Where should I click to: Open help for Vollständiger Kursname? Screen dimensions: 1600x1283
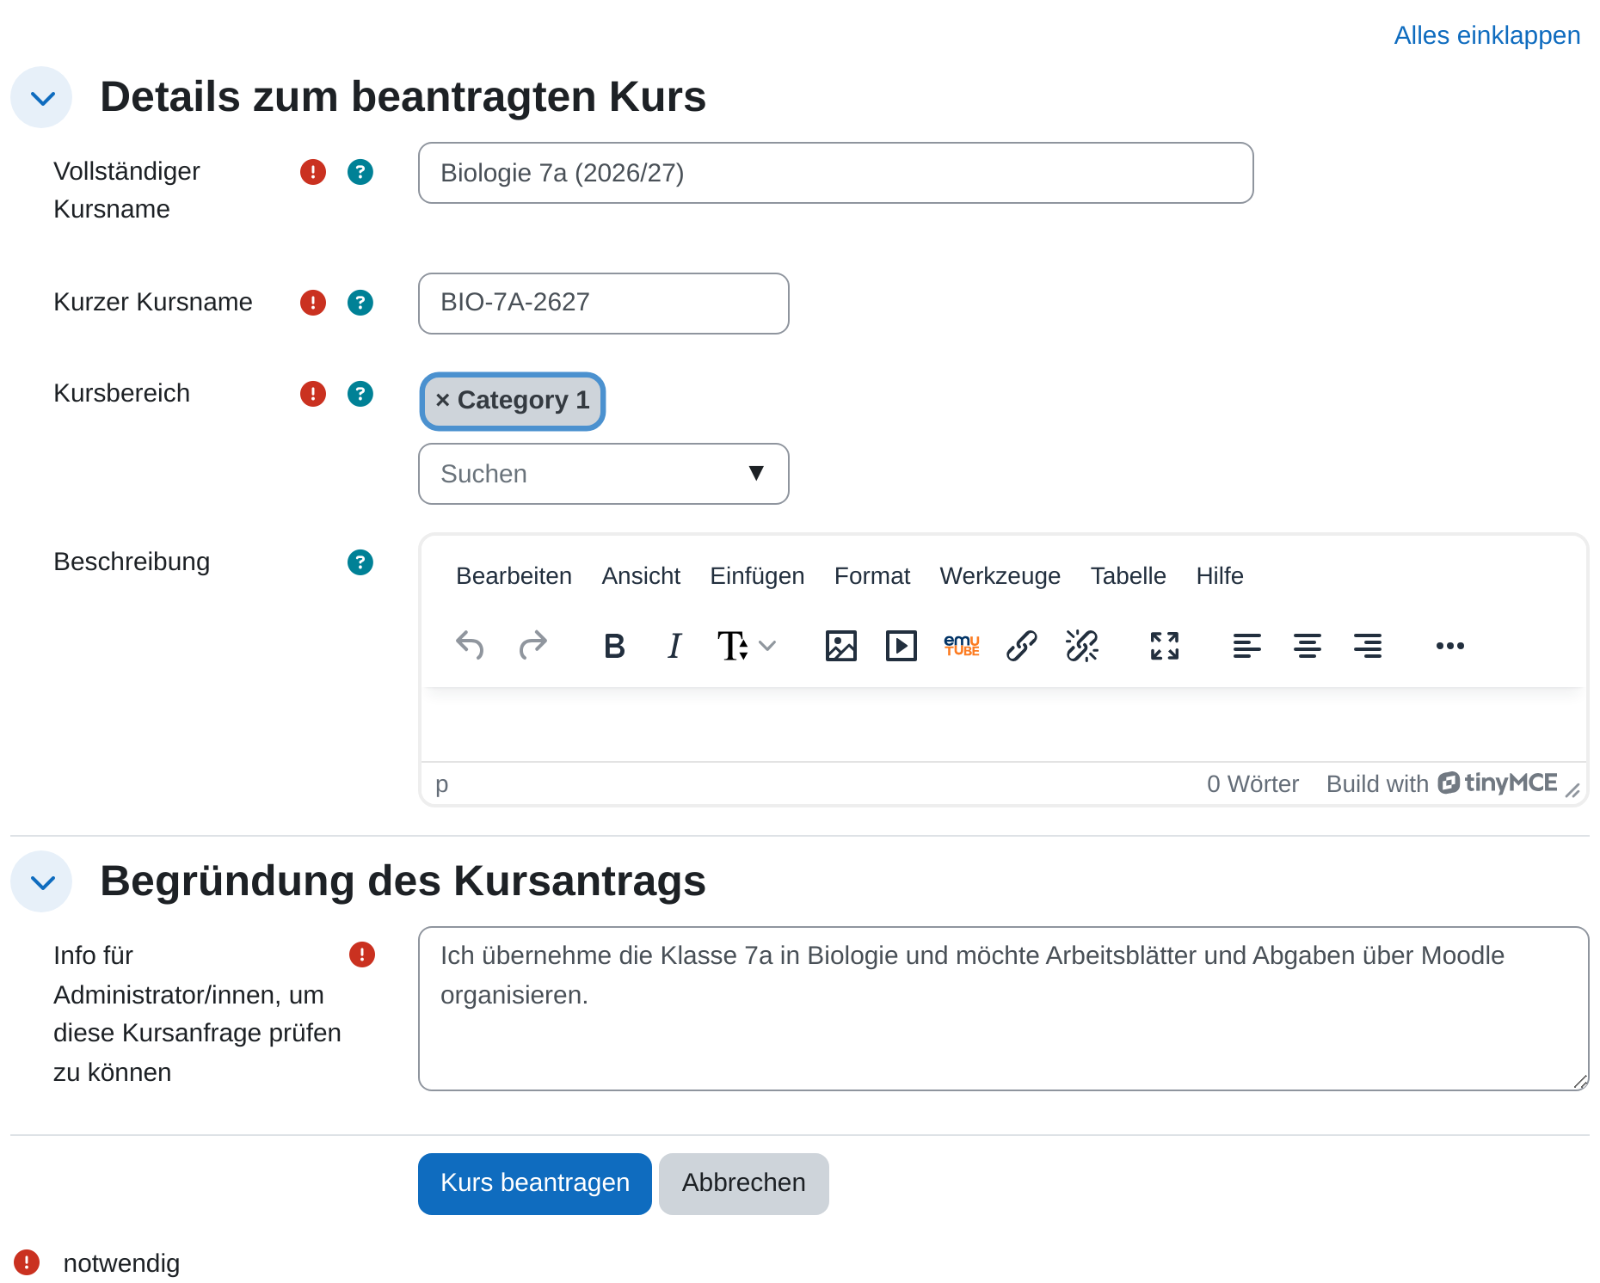[360, 172]
